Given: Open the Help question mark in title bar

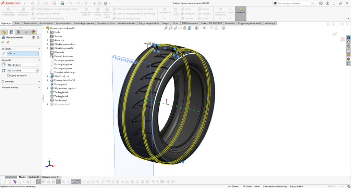Looking at the screenshot, I should tap(327, 3).
